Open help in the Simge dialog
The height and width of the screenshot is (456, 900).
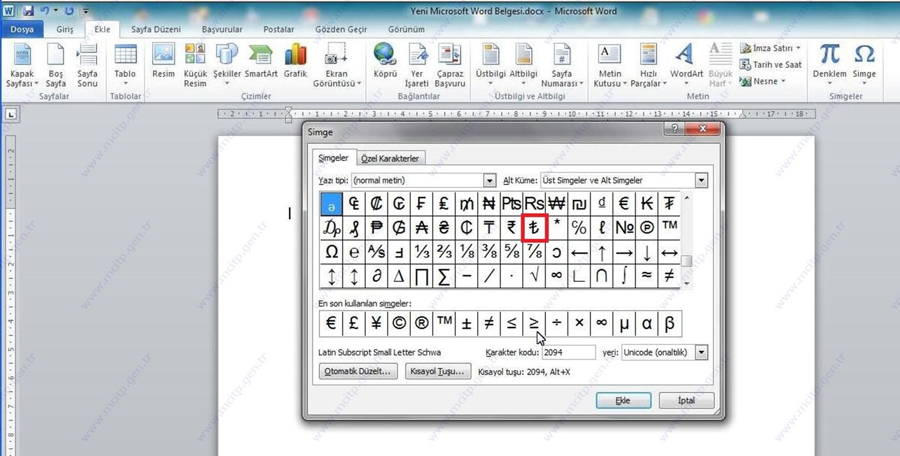tap(674, 129)
